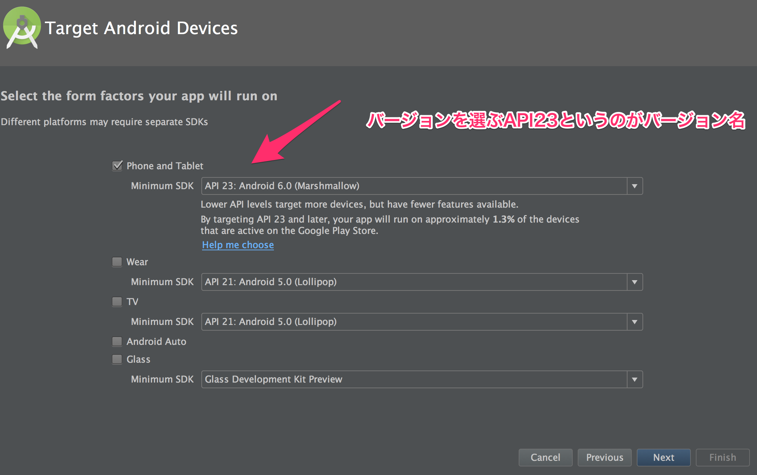Click the Target Android Devices title

141,28
